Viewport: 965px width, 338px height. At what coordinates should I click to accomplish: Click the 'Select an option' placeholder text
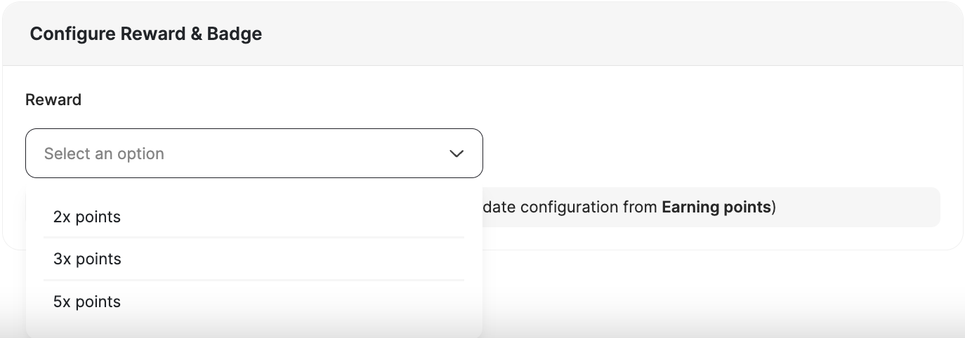(104, 154)
